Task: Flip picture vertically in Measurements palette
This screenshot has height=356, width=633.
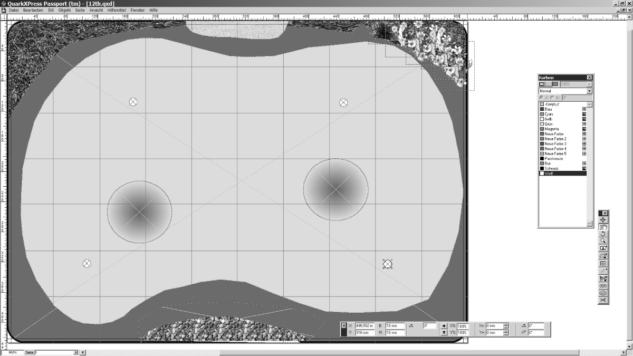Action: [x=444, y=333]
